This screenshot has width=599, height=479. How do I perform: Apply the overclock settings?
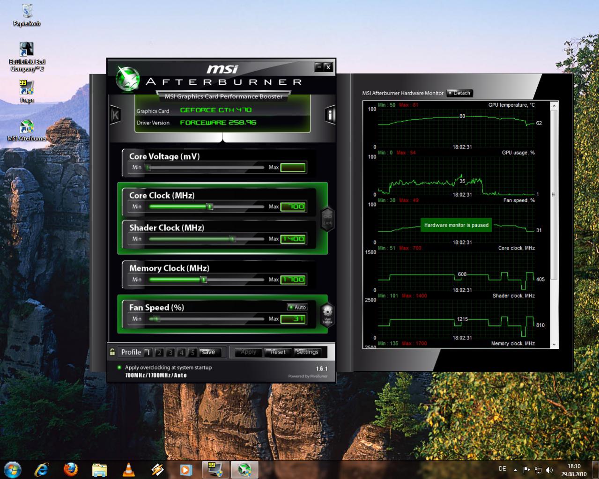249,352
